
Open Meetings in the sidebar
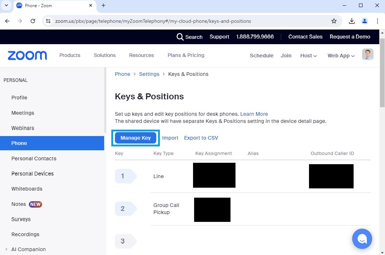point(23,113)
